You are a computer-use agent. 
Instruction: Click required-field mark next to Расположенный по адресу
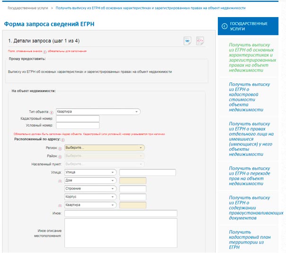63,140
